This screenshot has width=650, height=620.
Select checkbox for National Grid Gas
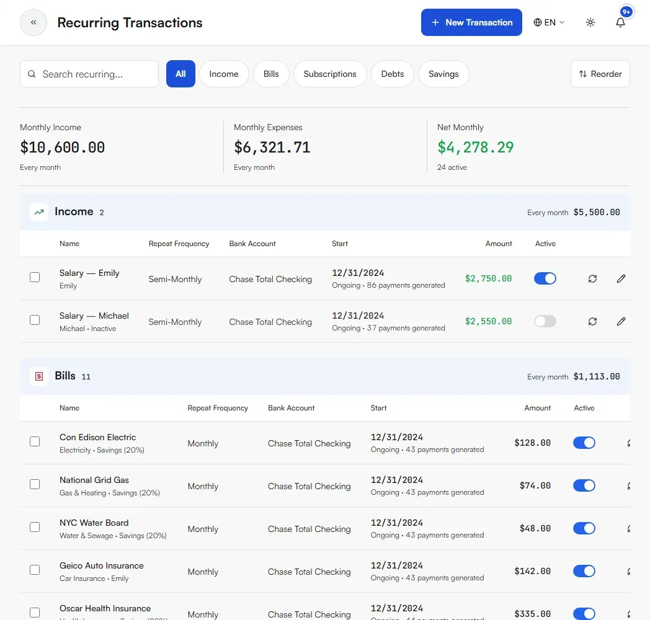click(x=35, y=484)
